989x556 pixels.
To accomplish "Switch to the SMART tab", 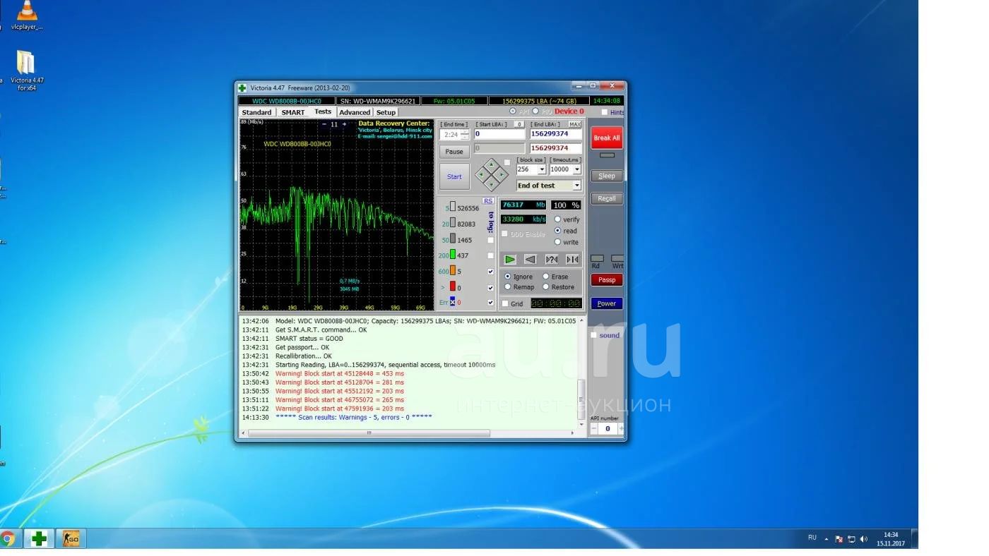I will tap(293, 112).
